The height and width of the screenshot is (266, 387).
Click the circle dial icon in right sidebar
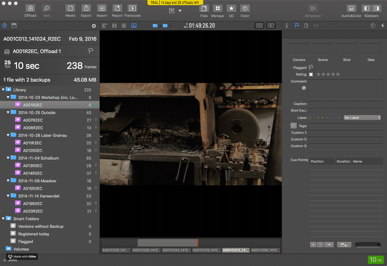tap(373, 26)
